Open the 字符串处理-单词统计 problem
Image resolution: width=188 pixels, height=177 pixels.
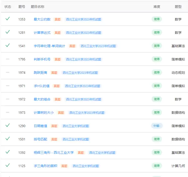(49, 46)
